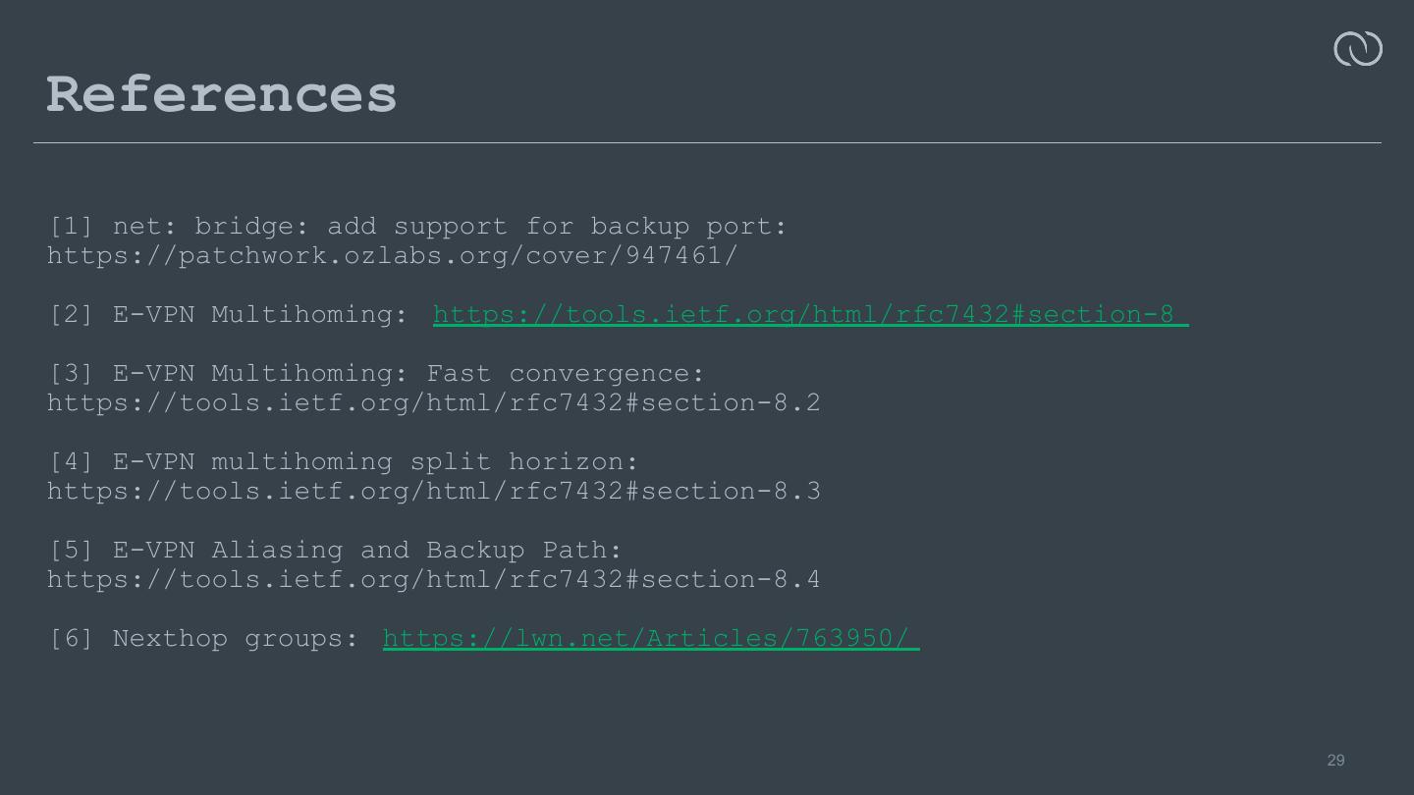
Task: Select the "[1]" reference number marker
Action: click(71, 226)
